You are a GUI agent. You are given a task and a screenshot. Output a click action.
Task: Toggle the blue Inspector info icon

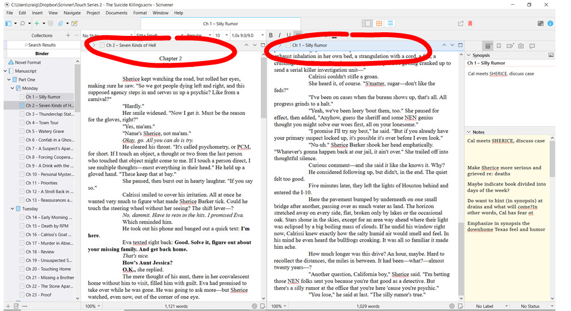[550, 23]
